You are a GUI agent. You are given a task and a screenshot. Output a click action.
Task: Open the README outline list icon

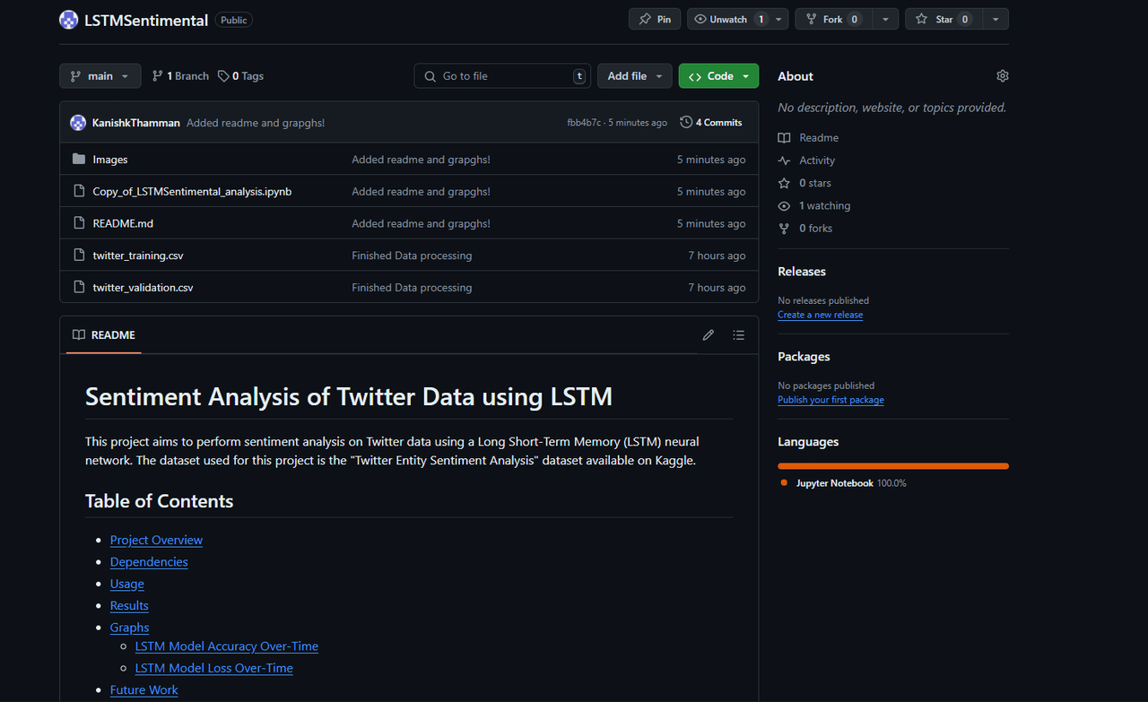(x=738, y=335)
